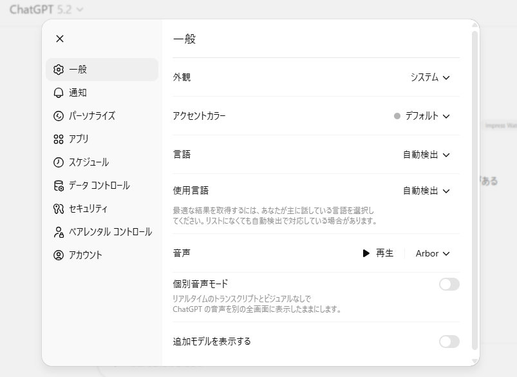
Task: Click the パーソナライズ sidebar icon
Action: [x=59, y=116]
